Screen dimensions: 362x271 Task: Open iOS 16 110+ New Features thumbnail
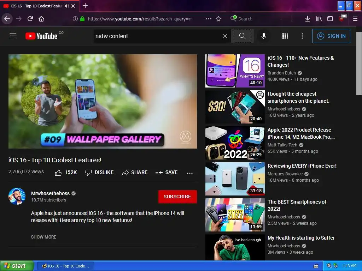point(235,71)
